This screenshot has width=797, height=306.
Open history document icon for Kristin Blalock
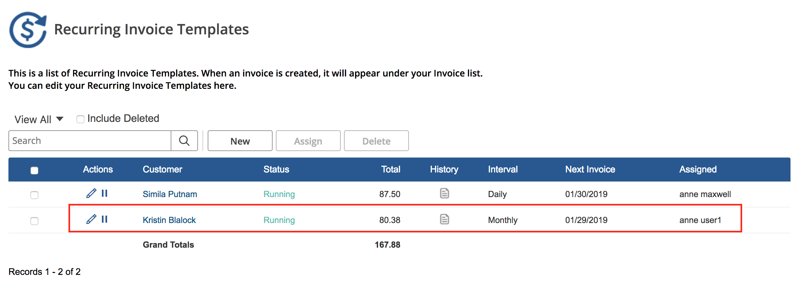(x=444, y=219)
